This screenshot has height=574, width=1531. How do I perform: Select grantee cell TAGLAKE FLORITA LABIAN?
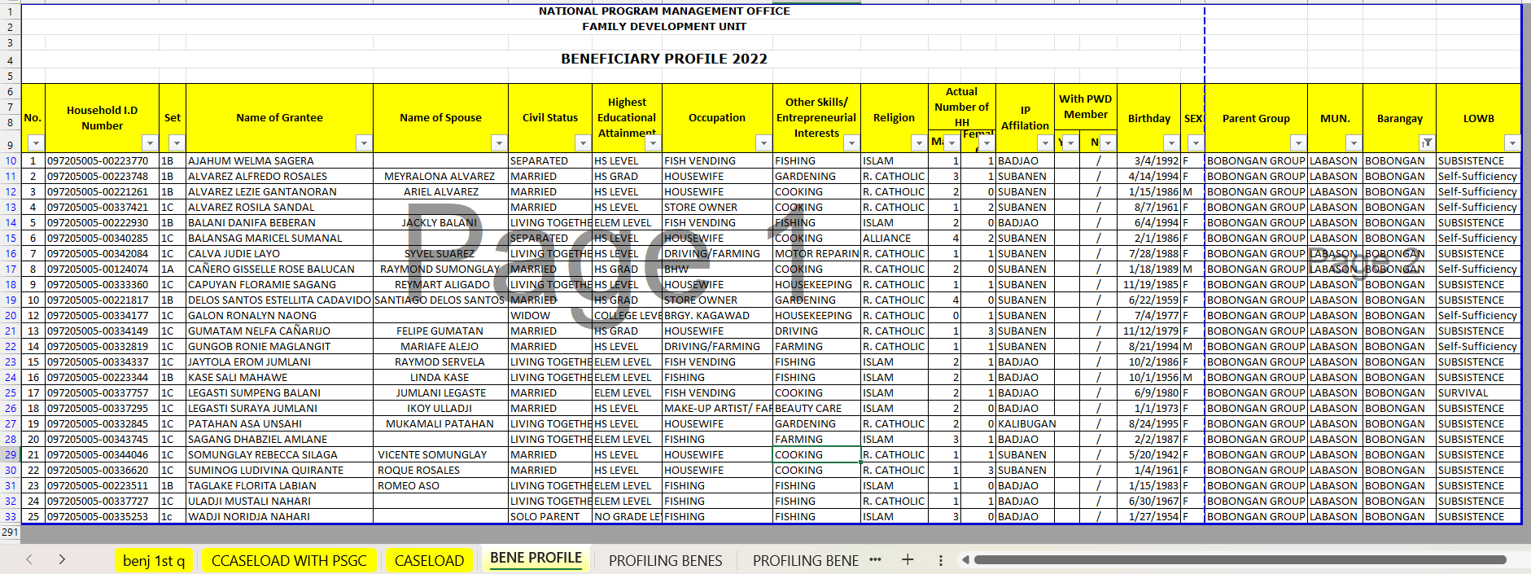click(x=279, y=485)
